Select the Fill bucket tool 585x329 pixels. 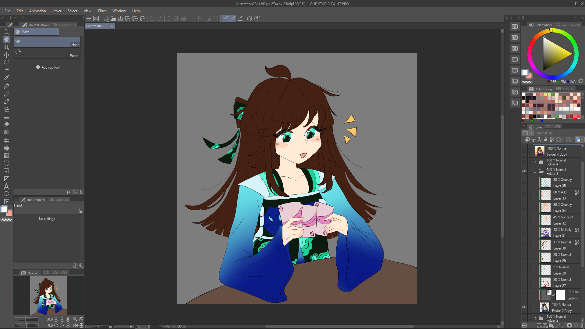pos(6,148)
